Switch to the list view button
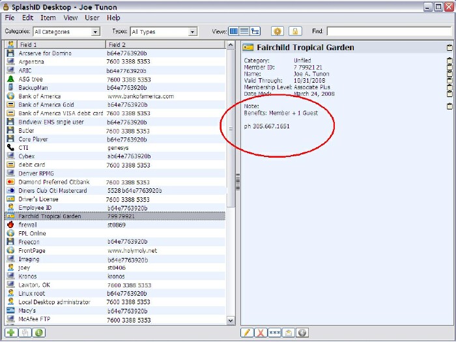The height and width of the screenshot is (342, 456). 244,31
